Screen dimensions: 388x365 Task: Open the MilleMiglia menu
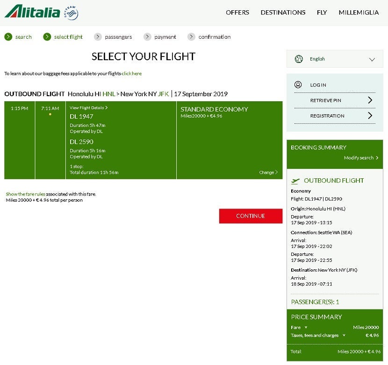359,13
